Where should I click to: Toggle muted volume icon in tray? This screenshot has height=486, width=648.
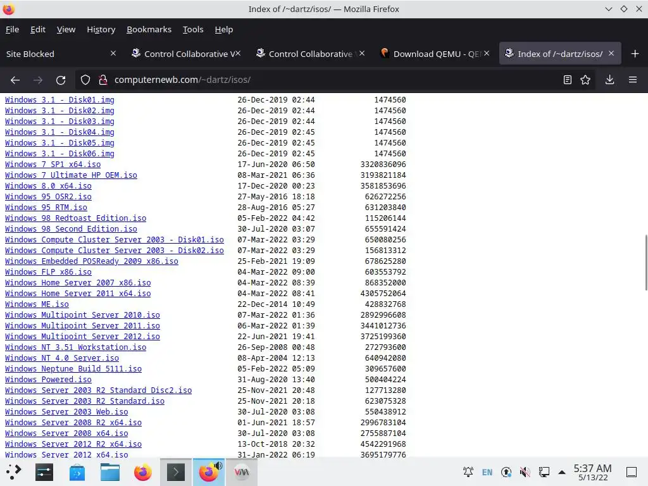pos(525,472)
